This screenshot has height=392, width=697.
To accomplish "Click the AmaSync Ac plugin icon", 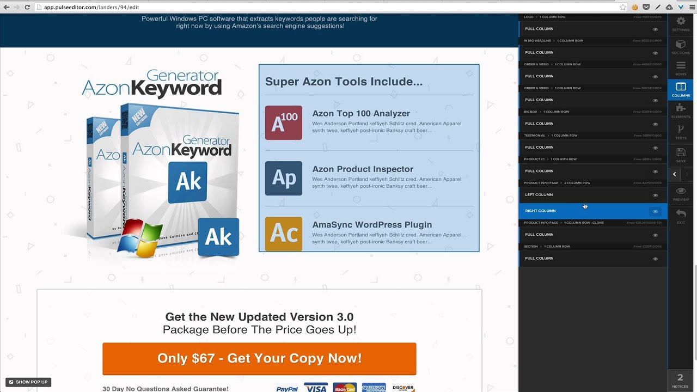I will pos(283,234).
